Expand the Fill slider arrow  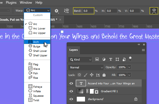point(129,75)
